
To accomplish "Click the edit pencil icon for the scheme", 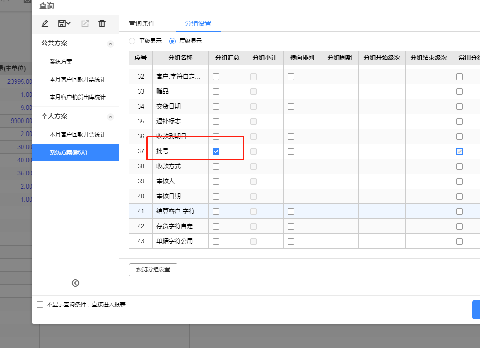I will coord(45,23).
